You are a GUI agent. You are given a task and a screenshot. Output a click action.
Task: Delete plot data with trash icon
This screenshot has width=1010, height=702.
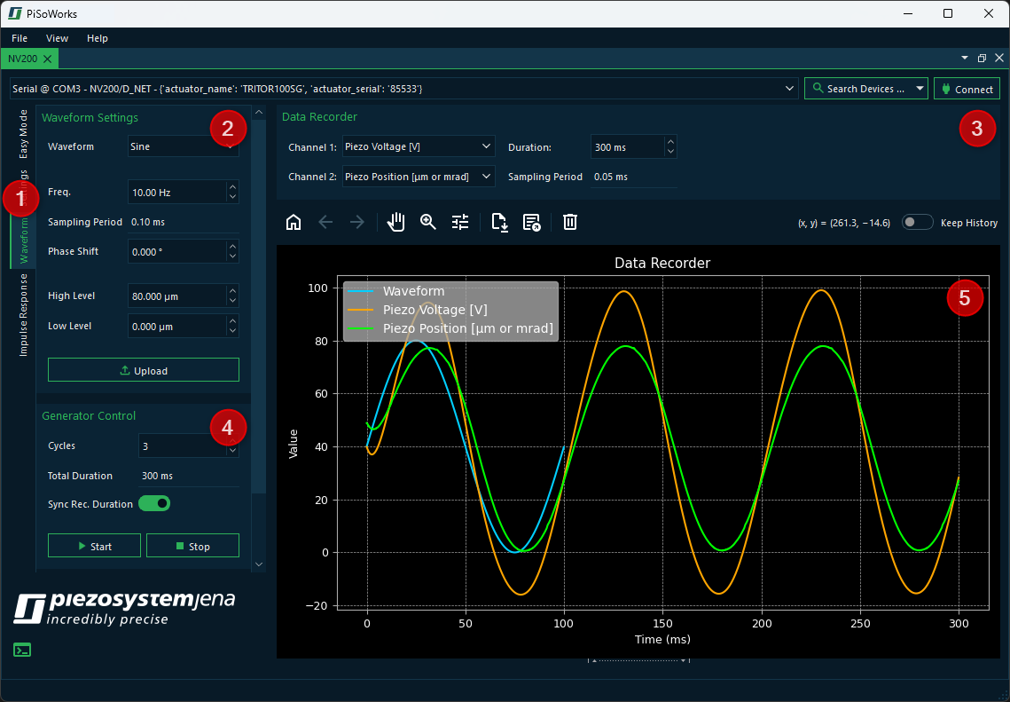tap(570, 222)
